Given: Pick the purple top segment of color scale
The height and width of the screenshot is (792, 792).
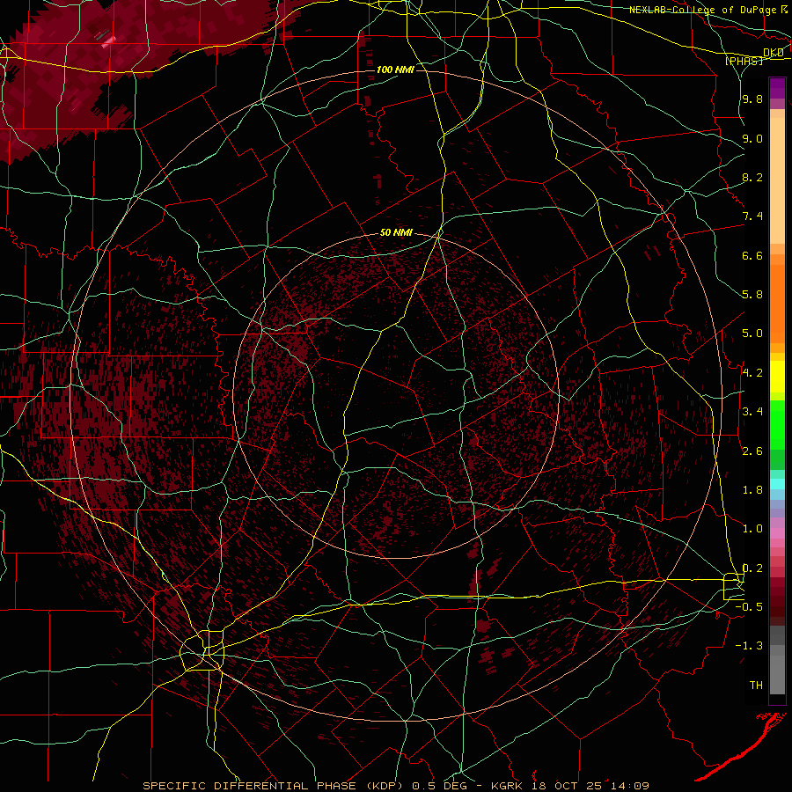Looking at the screenshot, I should [777, 88].
